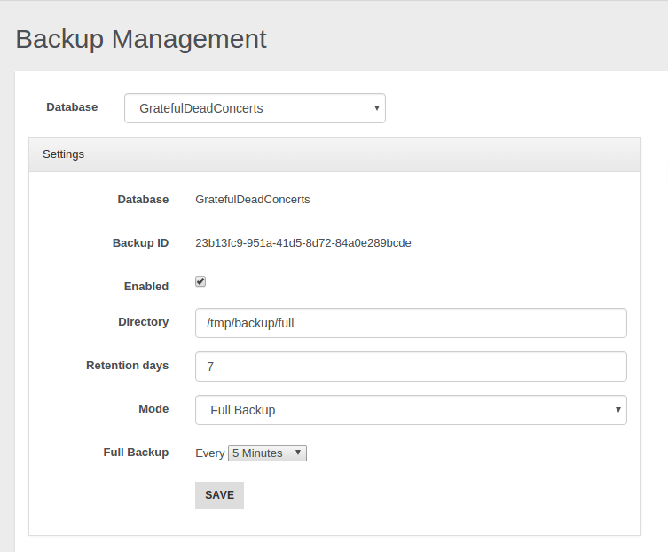Click the Settings panel header

point(334,154)
